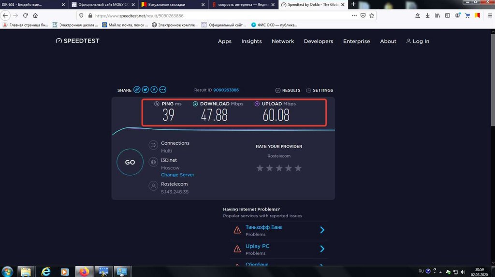Image resolution: width=495 pixels, height=277 pixels.
Task: Open the Library toolbar icon
Action: coord(437,15)
